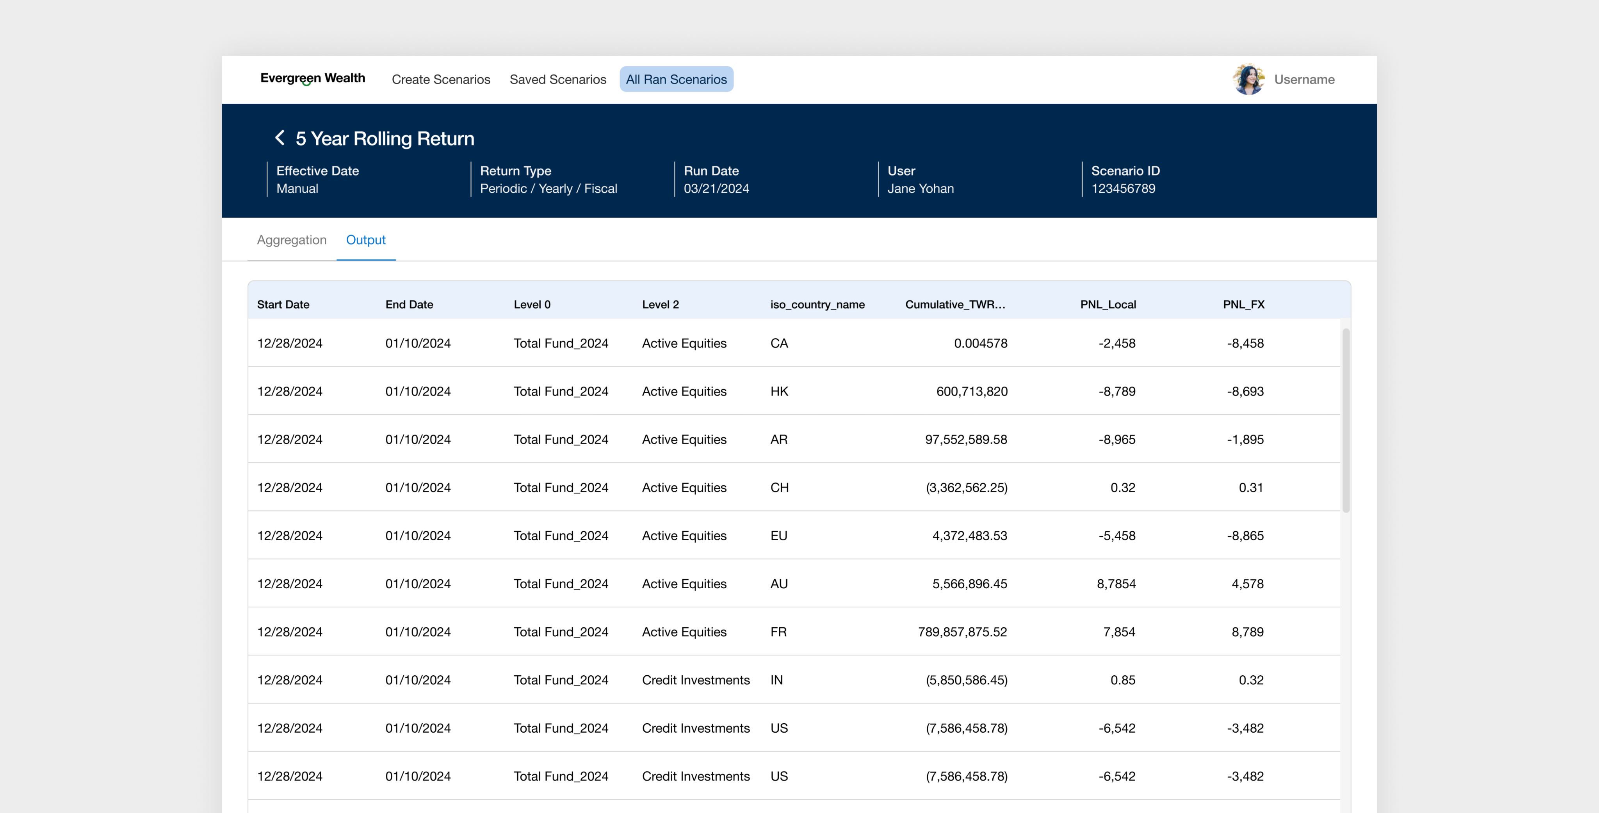Image resolution: width=1599 pixels, height=813 pixels.
Task: Click the truncated Cumulative_TWR column header
Action: (955, 305)
